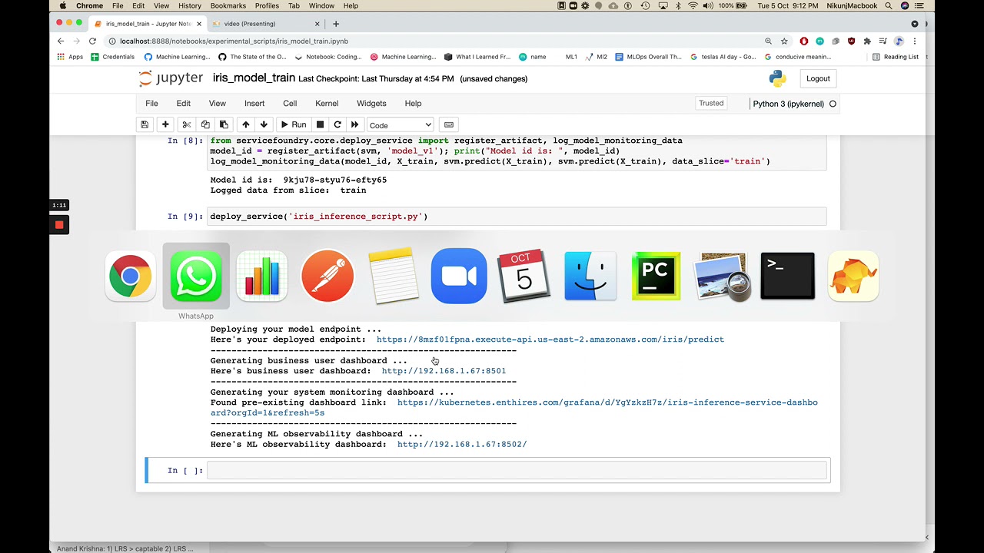Open Jupyter Widgets menu
The width and height of the screenshot is (984, 553).
pyautogui.click(x=371, y=103)
